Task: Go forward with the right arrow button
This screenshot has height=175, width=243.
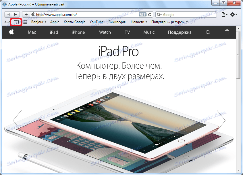Action: (x=16, y=14)
